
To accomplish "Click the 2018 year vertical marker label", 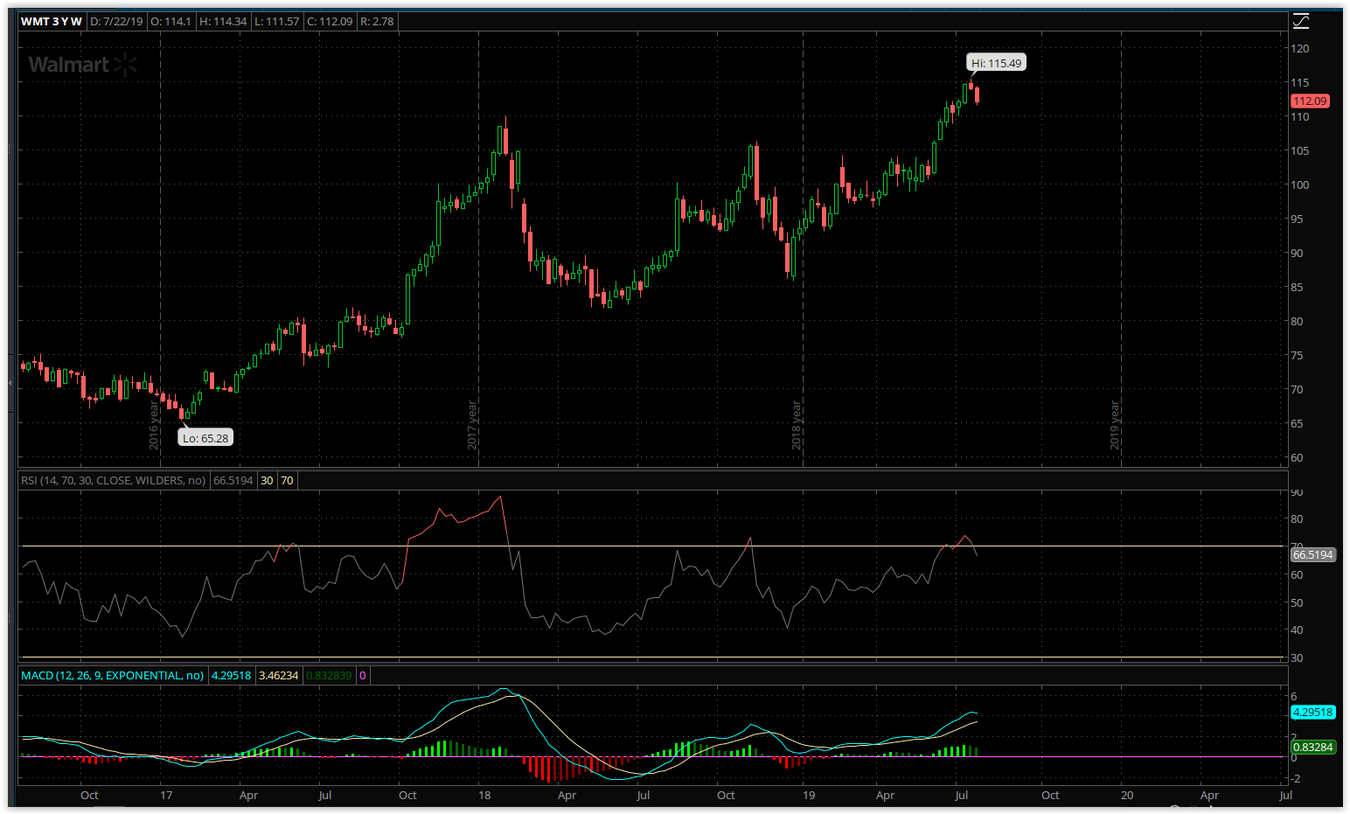I will [x=797, y=425].
